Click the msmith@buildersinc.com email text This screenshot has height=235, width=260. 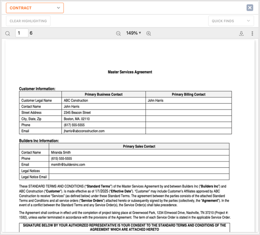[x=68, y=165]
